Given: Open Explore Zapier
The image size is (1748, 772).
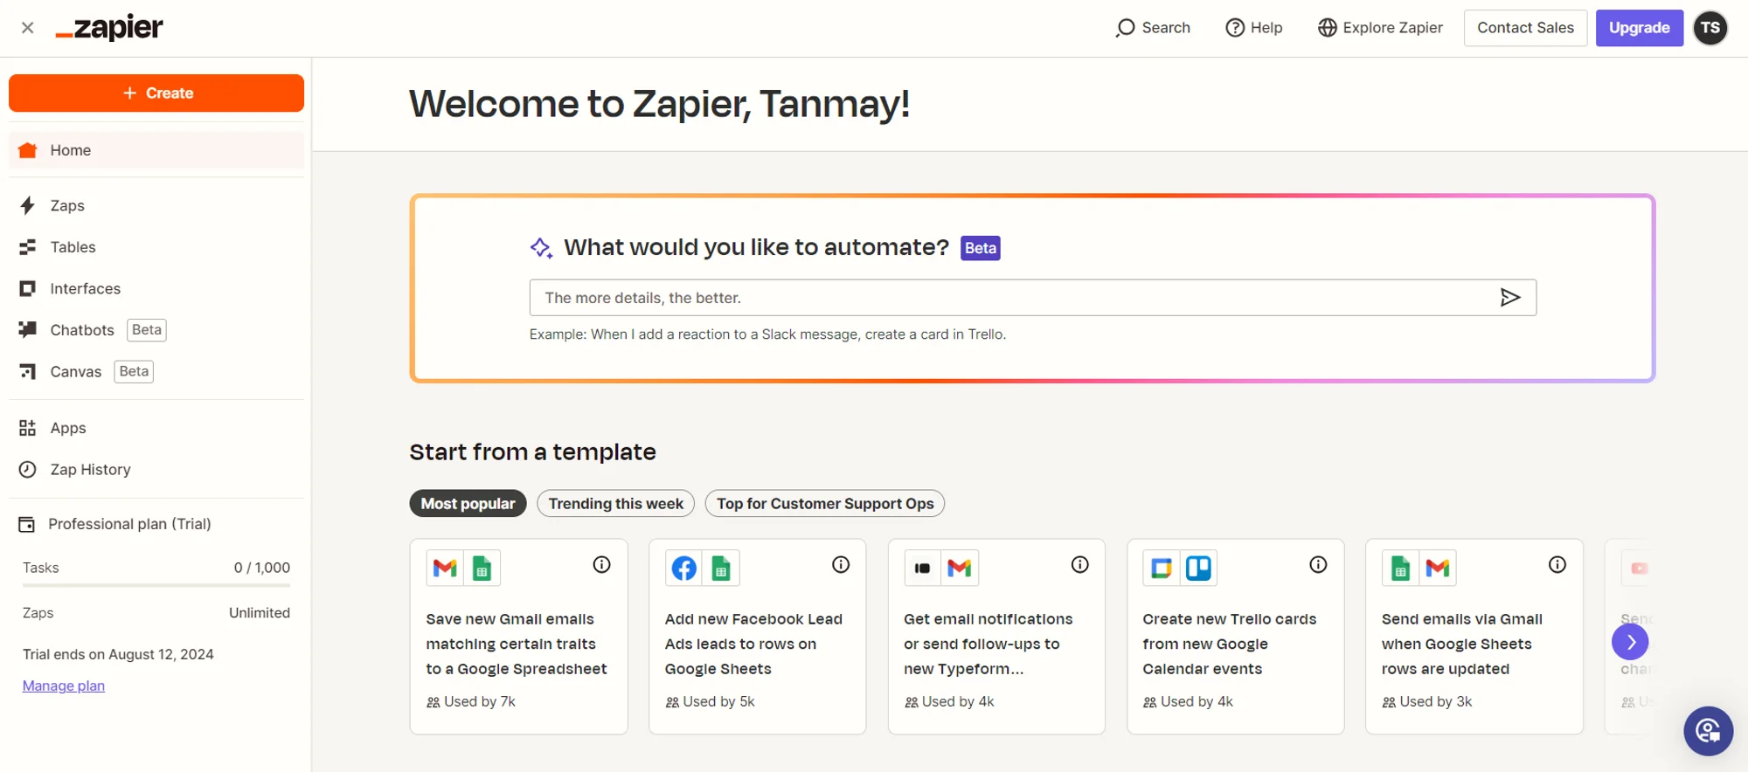Looking at the screenshot, I should point(1381,28).
